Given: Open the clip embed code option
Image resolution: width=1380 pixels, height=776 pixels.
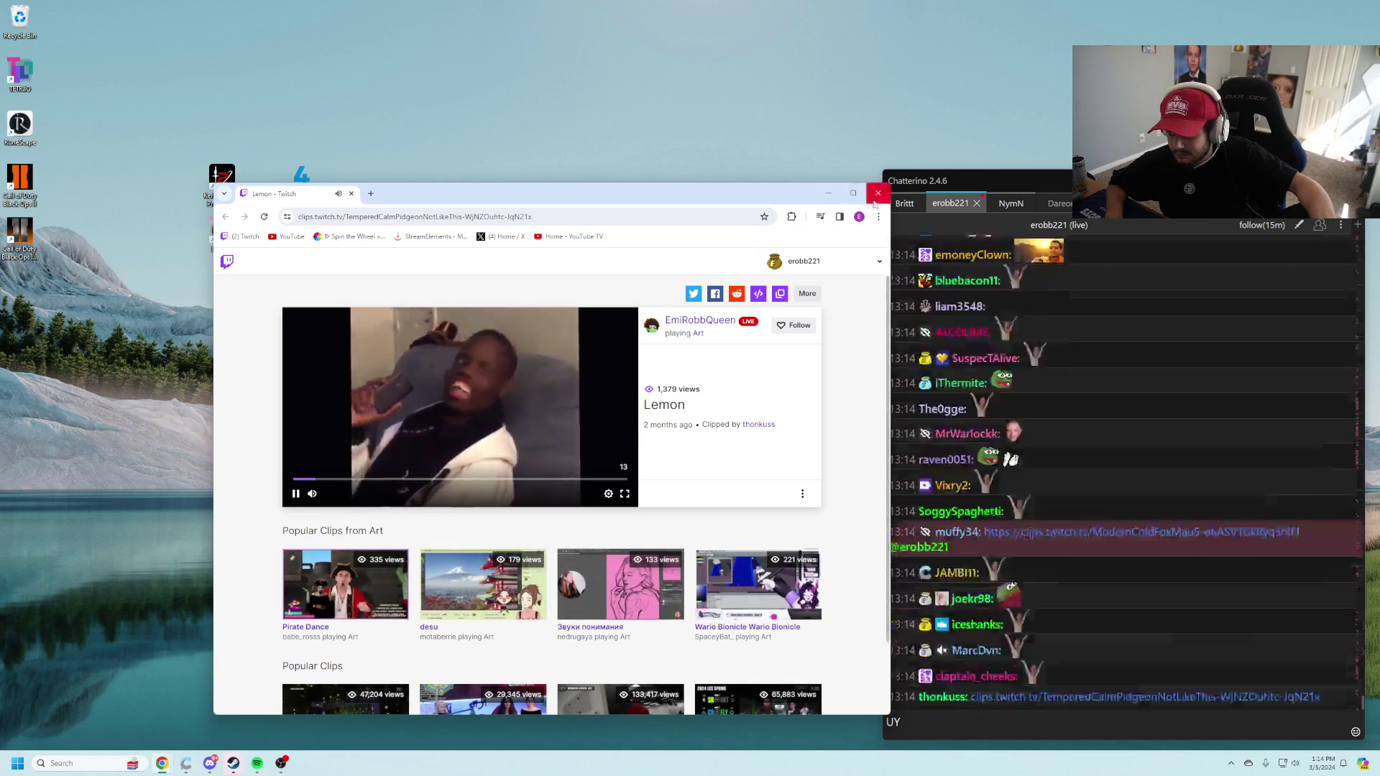Looking at the screenshot, I should point(758,293).
